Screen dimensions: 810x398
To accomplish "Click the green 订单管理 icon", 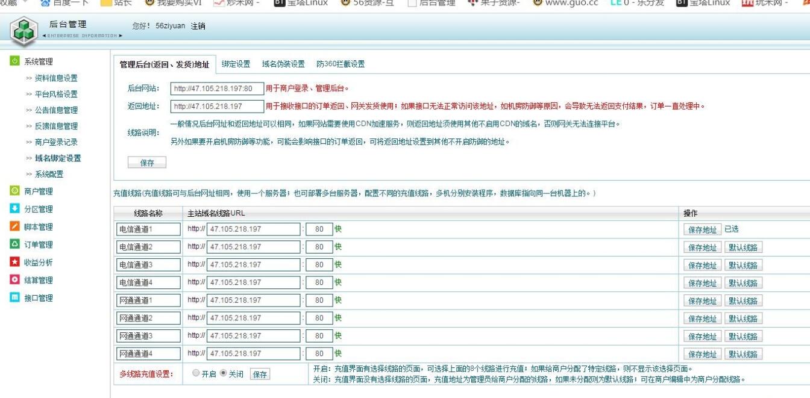I will click(x=15, y=244).
